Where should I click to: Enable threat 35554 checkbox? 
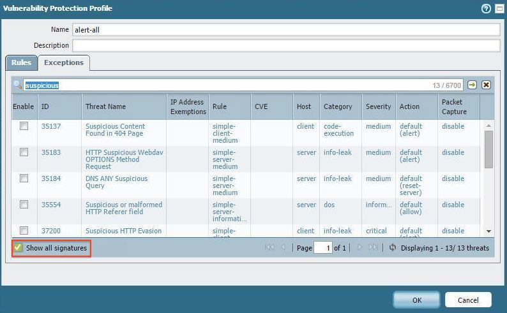tap(24, 205)
